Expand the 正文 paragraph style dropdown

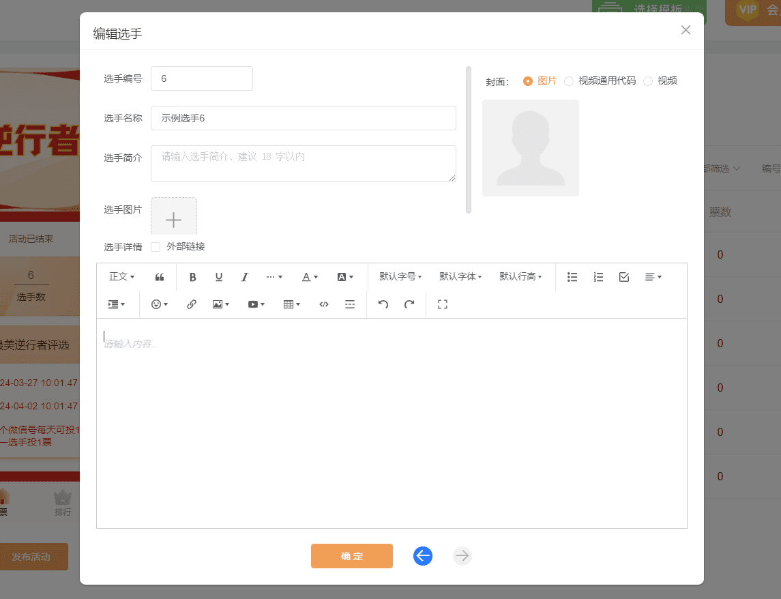tap(121, 276)
